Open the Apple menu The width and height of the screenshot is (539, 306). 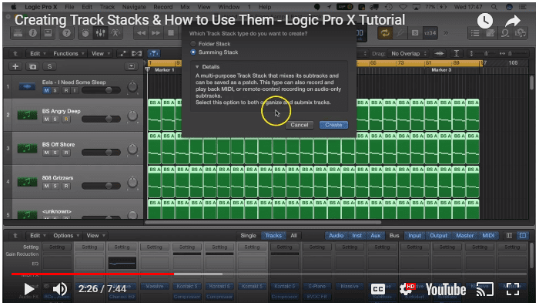[x=14, y=7]
